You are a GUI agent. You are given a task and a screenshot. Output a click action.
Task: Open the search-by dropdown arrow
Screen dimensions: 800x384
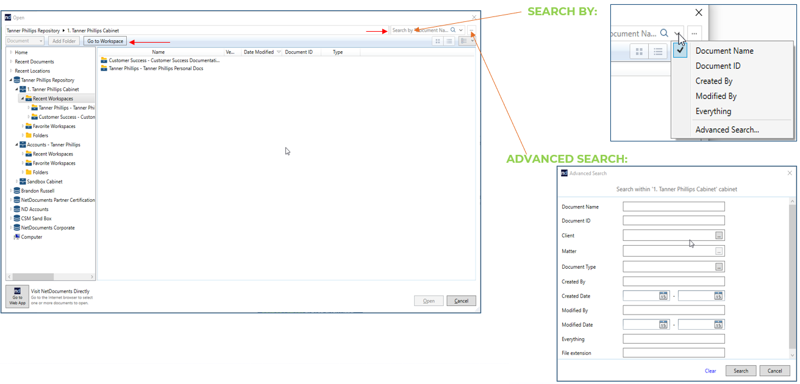pos(461,30)
